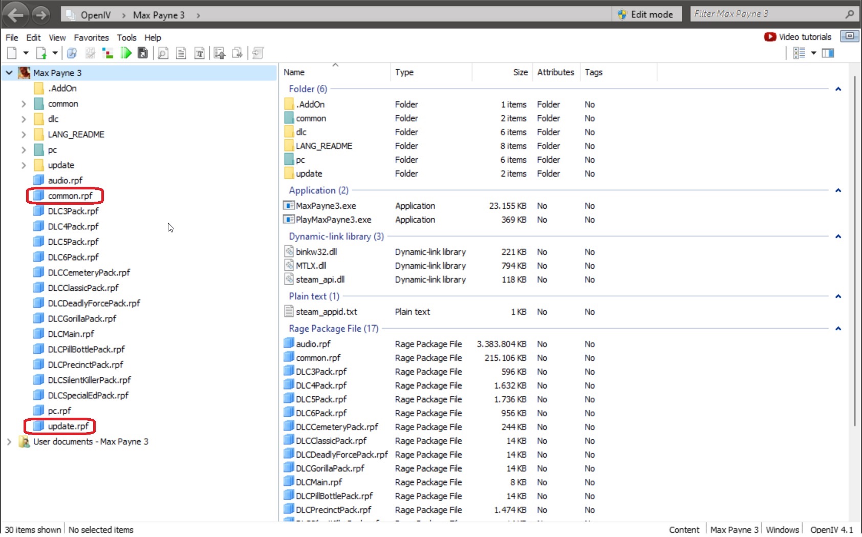Click the document with T toolbar icon
Viewport: 862px width, 537px height.
200,53
